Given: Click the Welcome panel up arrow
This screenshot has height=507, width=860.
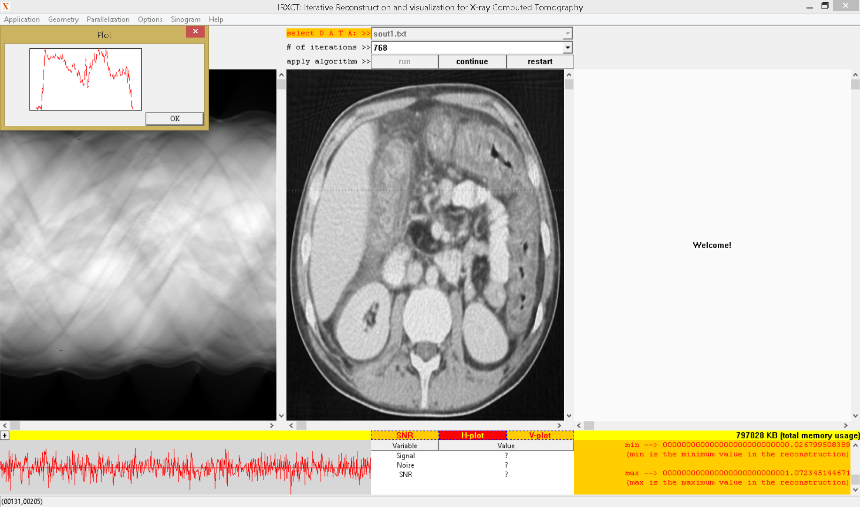Looking at the screenshot, I should (855, 75).
